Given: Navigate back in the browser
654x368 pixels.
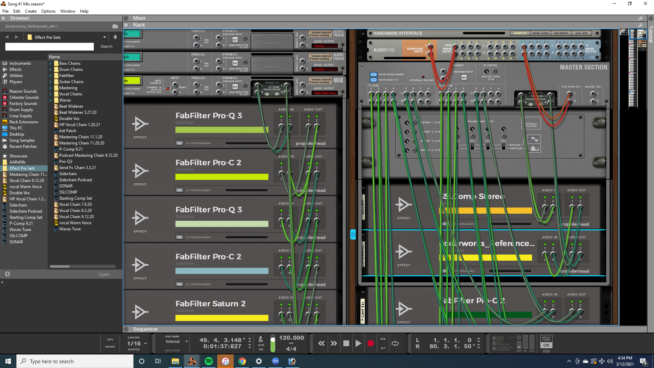Looking at the screenshot, I should point(7,37).
